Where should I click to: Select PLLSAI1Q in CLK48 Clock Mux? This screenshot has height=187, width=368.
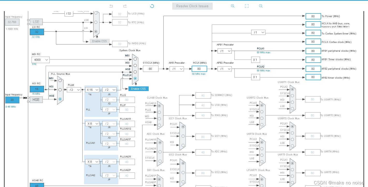pos(159,106)
